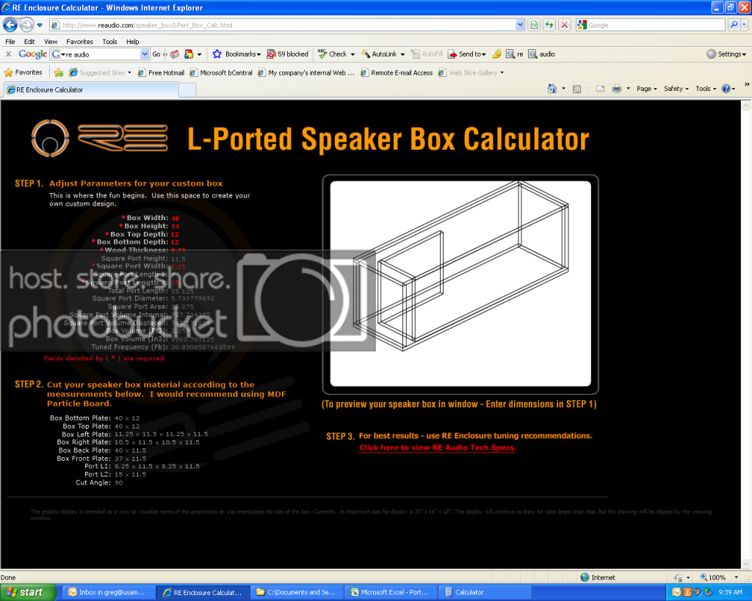Go back with the browser Back arrow
Image resolution: width=752 pixels, height=601 pixels.
10,24
